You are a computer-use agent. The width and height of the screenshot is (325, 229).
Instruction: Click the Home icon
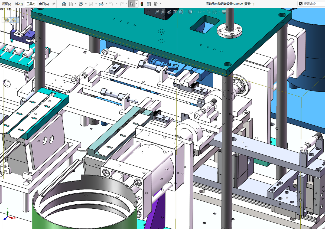coord(64,4)
